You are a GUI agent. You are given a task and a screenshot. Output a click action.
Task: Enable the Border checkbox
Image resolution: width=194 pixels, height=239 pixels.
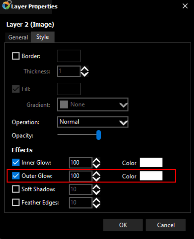[16, 56]
